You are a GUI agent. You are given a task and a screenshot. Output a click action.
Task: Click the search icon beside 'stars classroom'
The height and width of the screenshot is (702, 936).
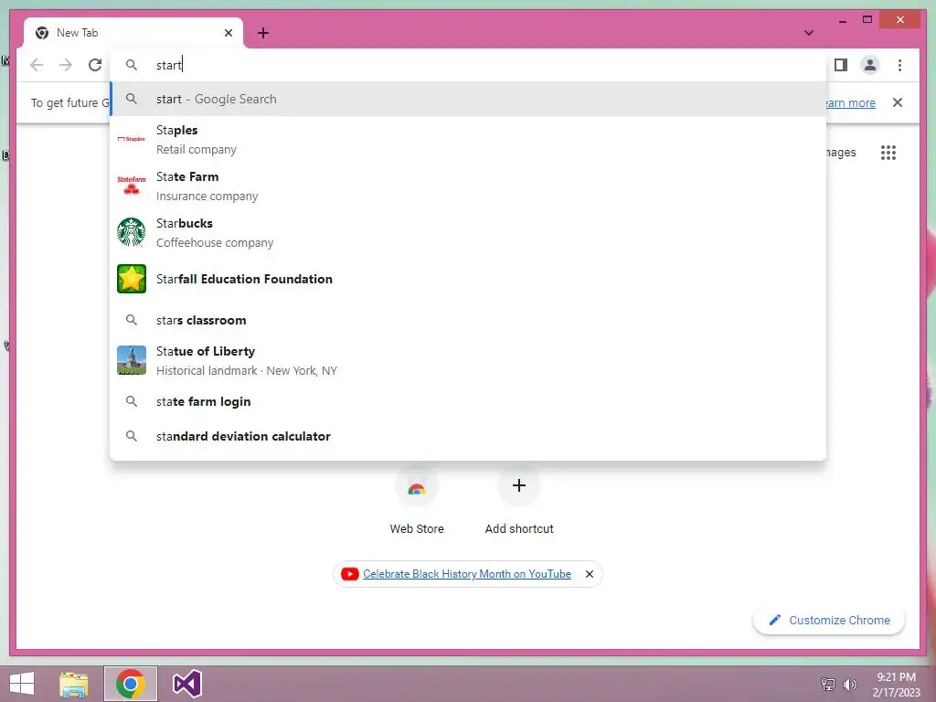[132, 320]
